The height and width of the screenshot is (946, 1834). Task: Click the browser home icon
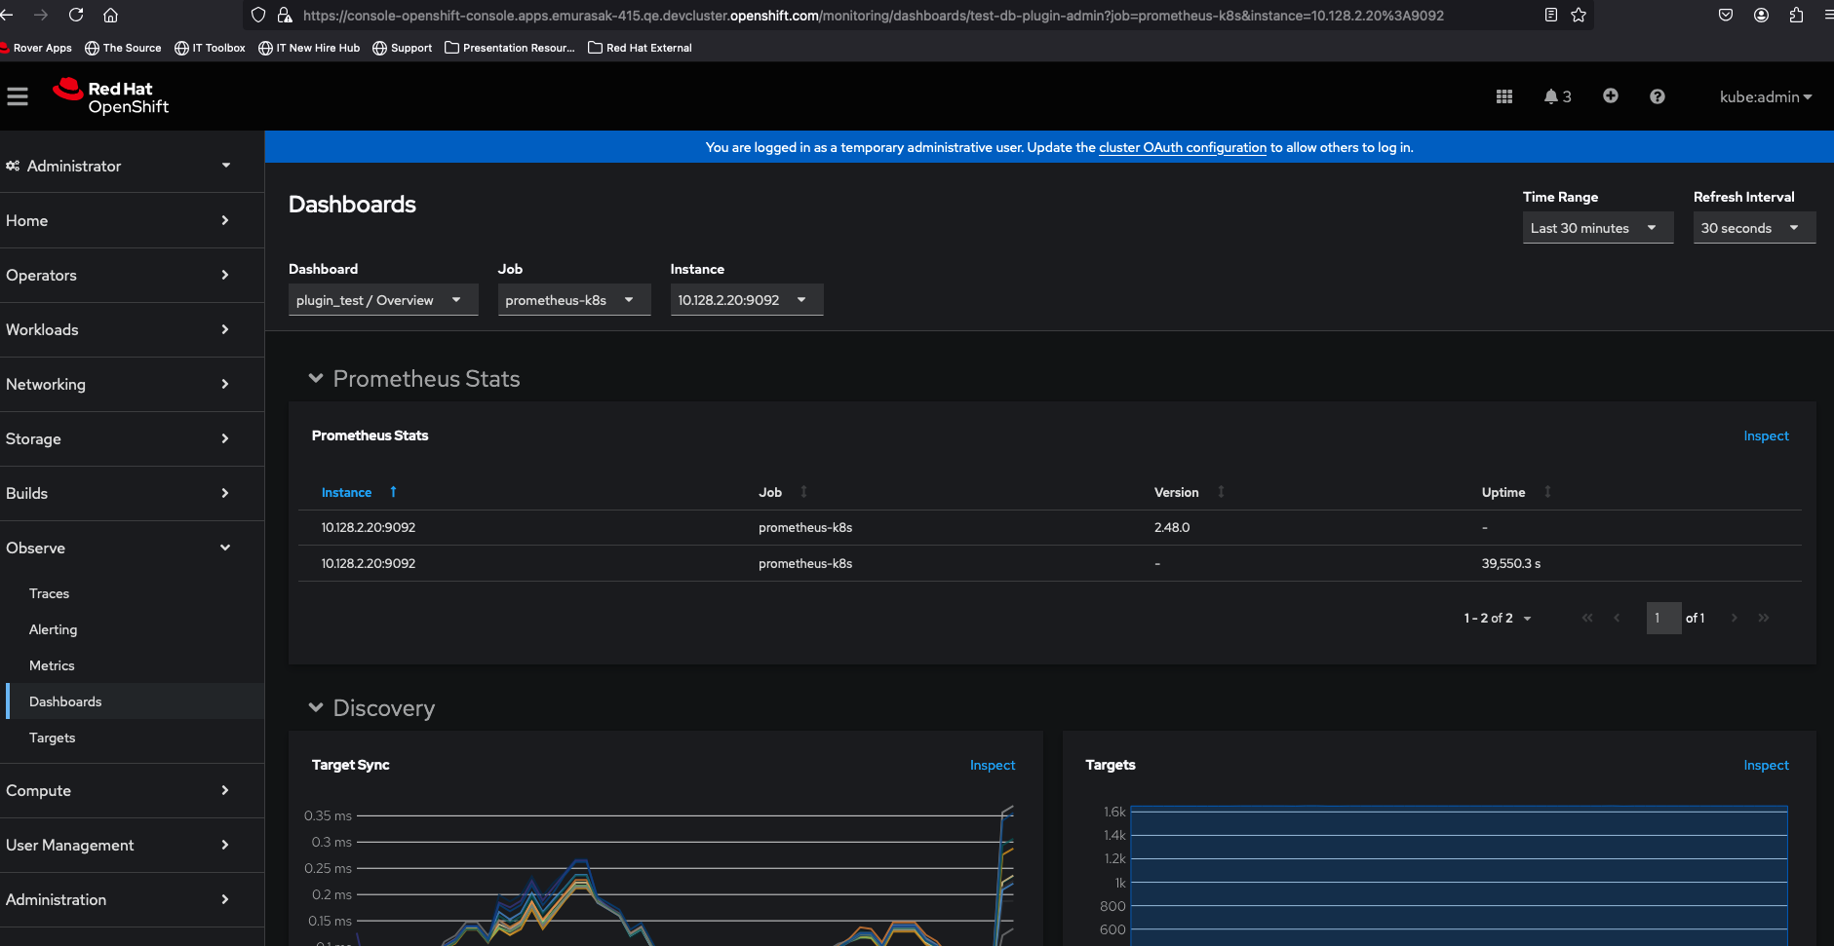click(x=110, y=16)
